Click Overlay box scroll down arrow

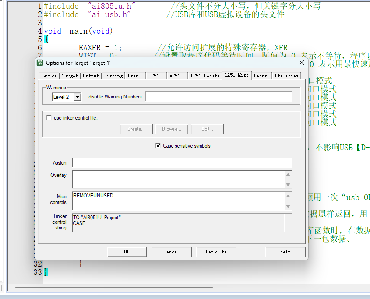pos(288,185)
